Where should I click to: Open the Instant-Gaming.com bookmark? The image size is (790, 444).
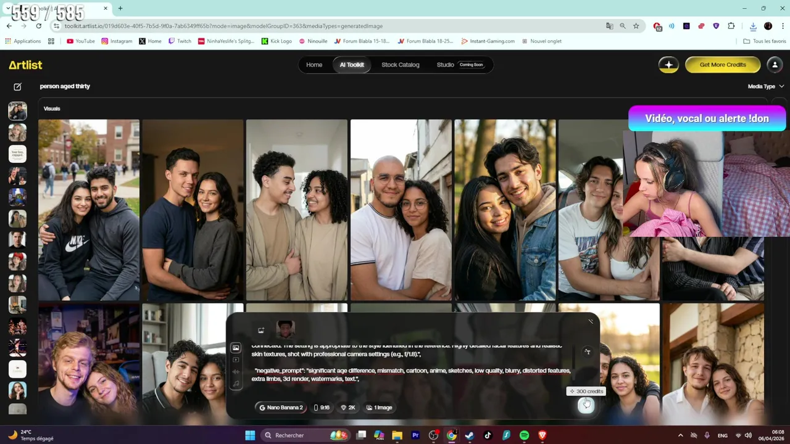coord(488,41)
